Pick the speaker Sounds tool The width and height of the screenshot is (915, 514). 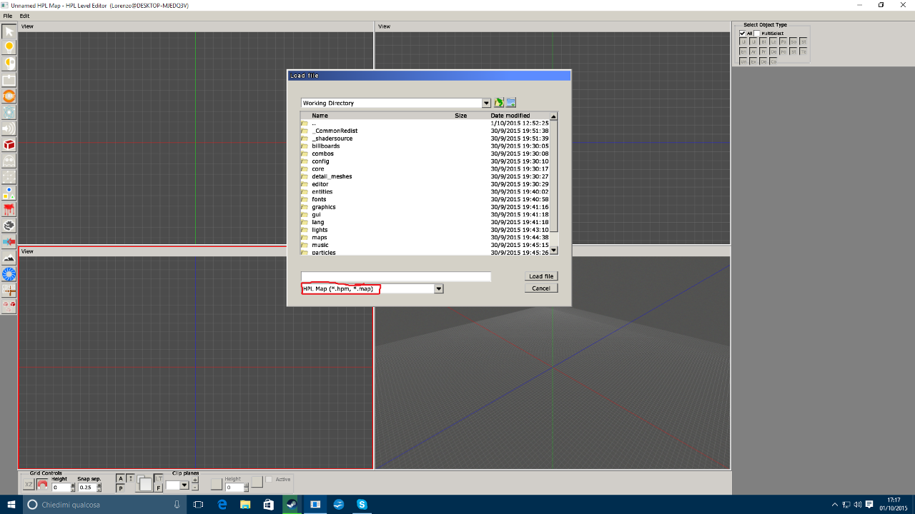click(x=9, y=128)
